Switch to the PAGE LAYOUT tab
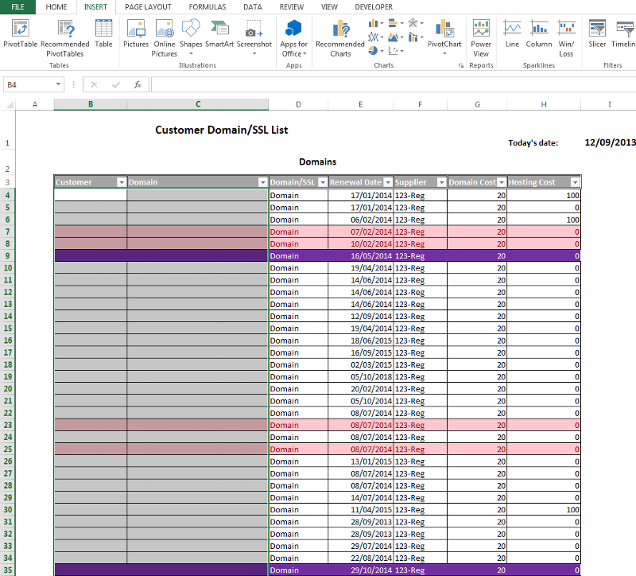This screenshot has width=636, height=576. tap(148, 7)
